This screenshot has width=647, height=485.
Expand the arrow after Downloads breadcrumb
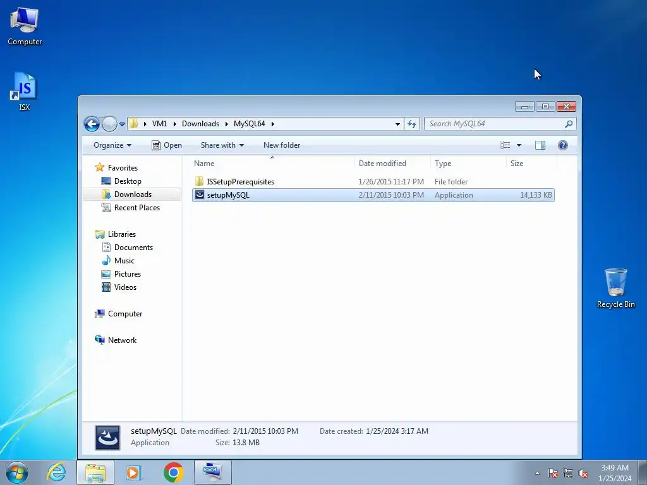click(x=227, y=124)
